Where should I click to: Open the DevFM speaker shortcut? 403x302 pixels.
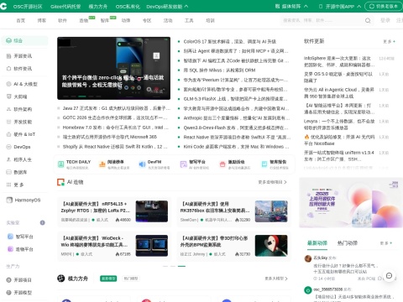click(x=154, y=164)
